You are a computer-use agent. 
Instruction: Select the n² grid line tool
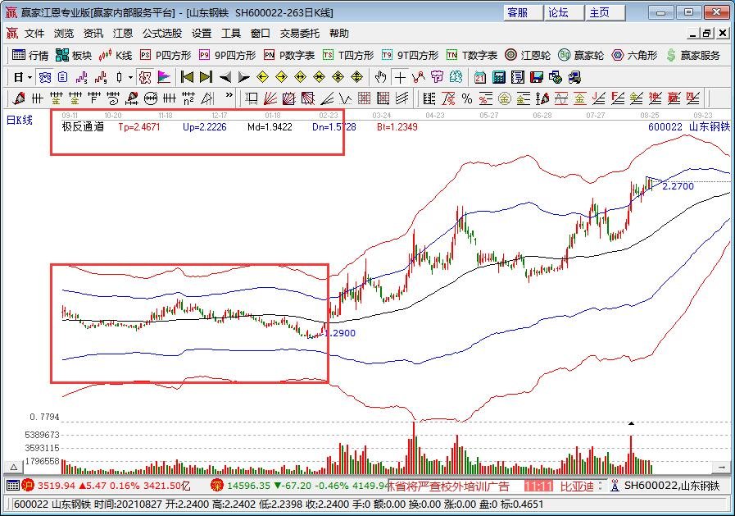click(x=188, y=98)
